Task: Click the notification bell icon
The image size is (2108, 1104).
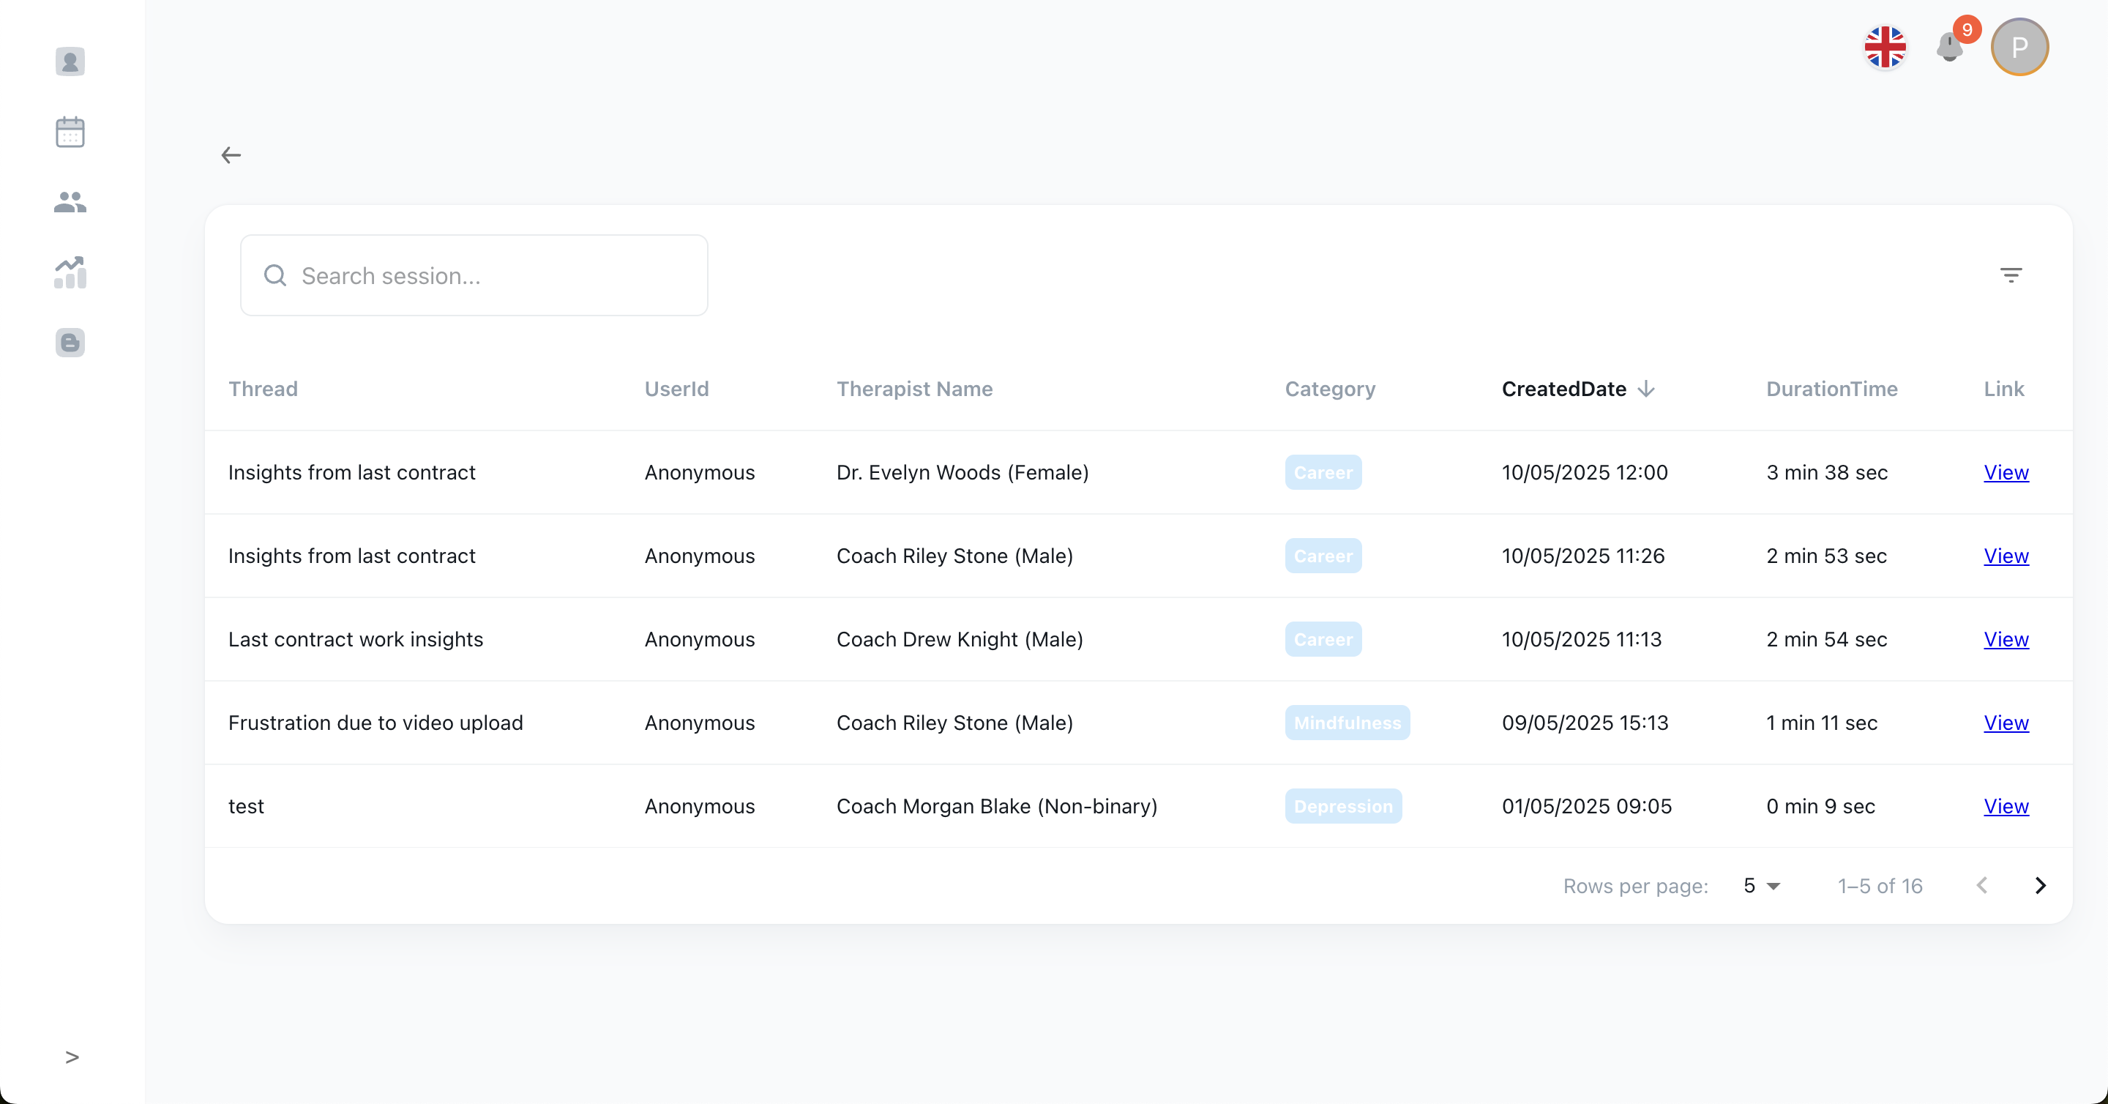Action: click(x=1949, y=48)
